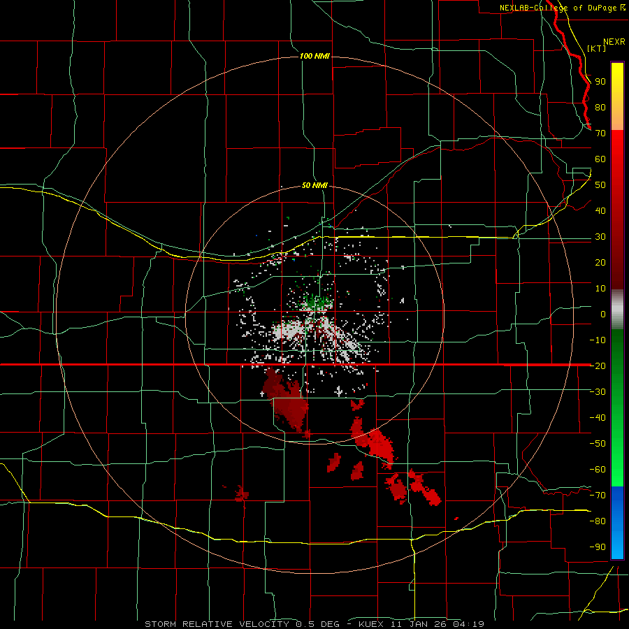The height and width of the screenshot is (629, 629).
Task: Click the "-50" velocity scale label
Action: [x=598, y=444]
